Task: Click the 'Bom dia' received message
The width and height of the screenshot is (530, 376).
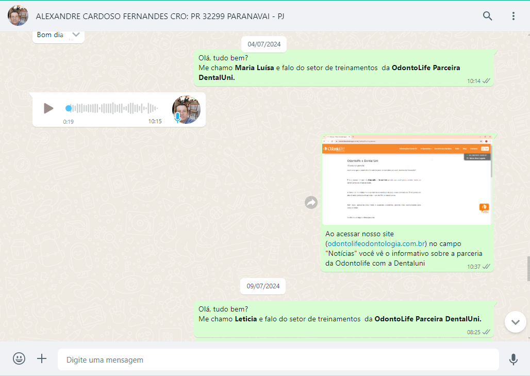Action: (x=58, y=37)
